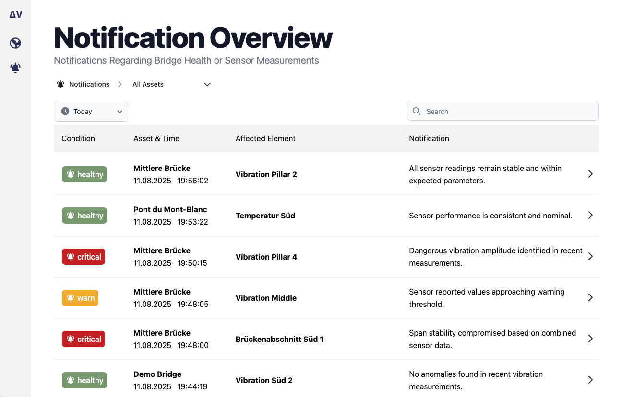Click the Vibration Süd 2 element name

264,380
